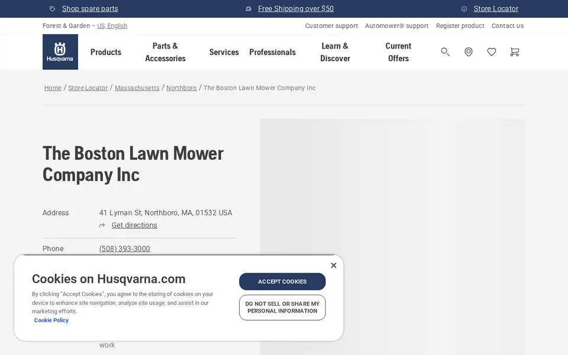The width and height of the screenshot is (568, 355).
Task: Click The Boston Lawn Mower Company Inc heading
Action: [x=133, y=164]
